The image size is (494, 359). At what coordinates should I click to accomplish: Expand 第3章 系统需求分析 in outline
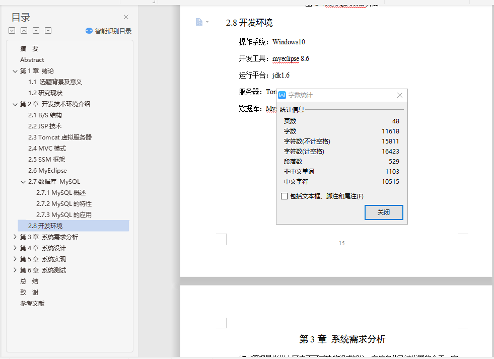pos(15,237)
